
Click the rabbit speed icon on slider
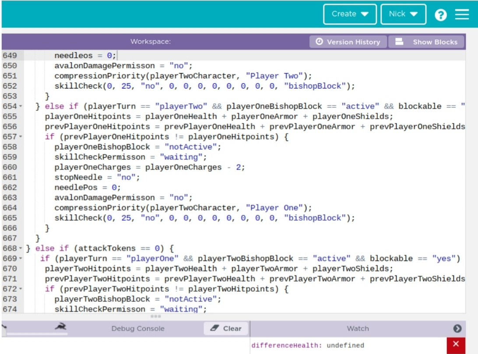pos(61,326)
